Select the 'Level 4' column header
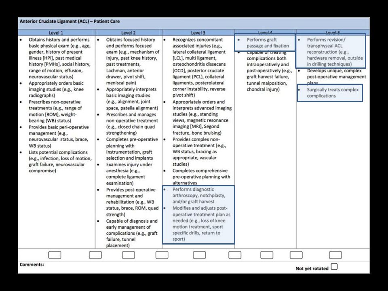The width and height of the screenshot is (388, 291). point(265,32)
